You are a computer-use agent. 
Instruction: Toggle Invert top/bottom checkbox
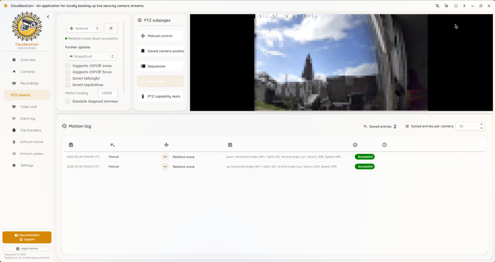click(68, 85)
